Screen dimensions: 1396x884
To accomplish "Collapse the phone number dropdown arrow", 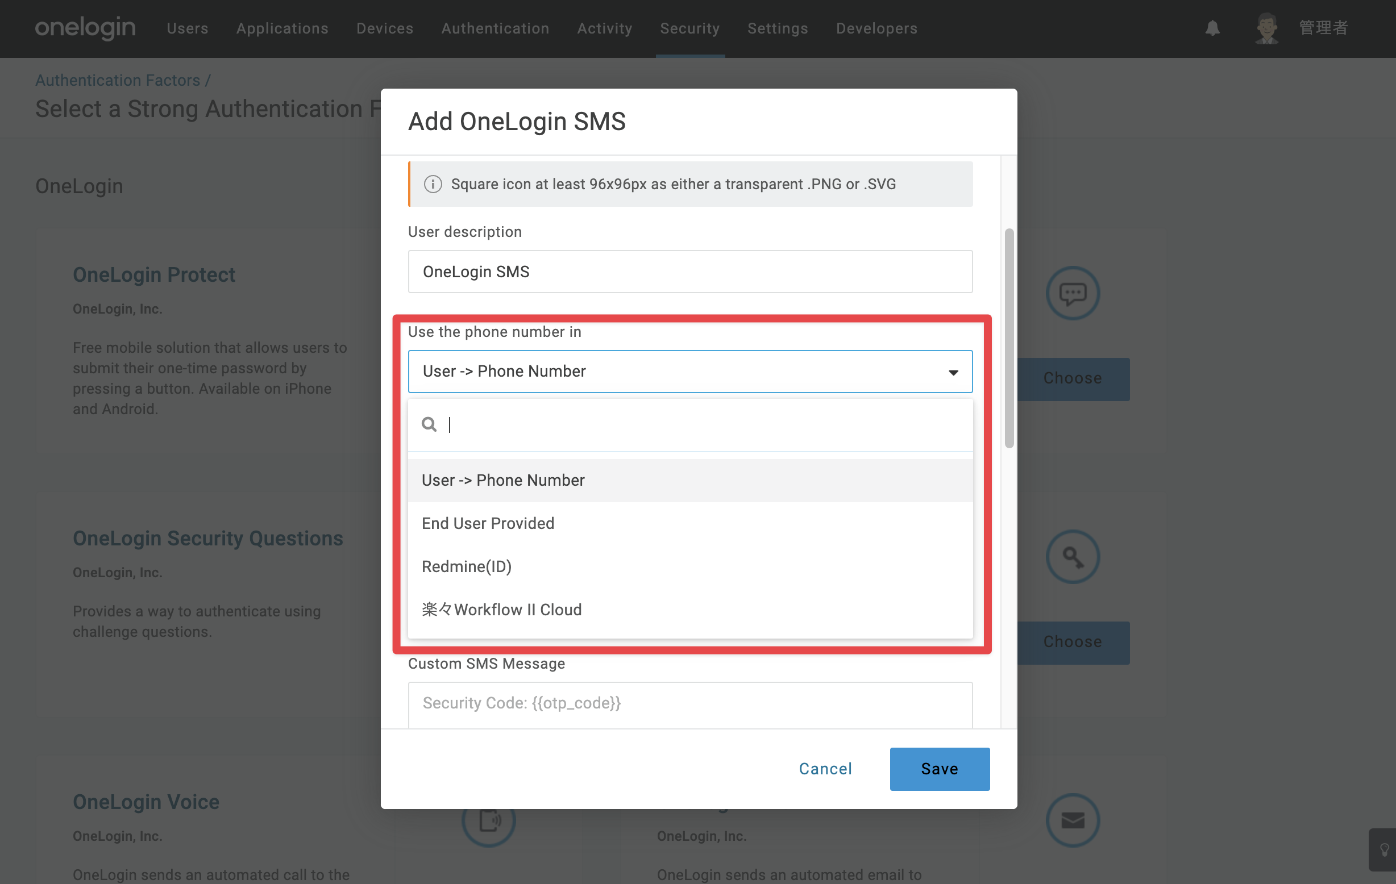I will (x=953, y=372).
